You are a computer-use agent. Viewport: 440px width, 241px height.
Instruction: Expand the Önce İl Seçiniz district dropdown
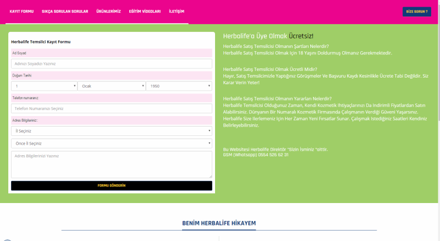pos(112,144)
